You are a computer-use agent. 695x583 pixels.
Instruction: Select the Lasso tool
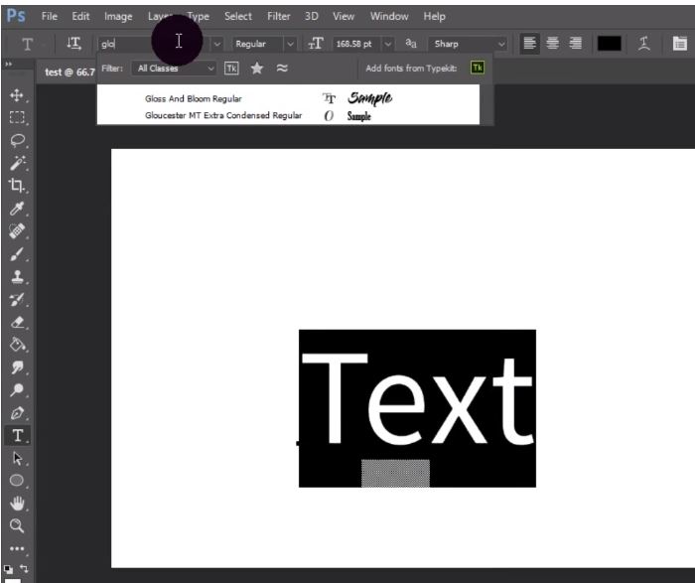[17, 140]
